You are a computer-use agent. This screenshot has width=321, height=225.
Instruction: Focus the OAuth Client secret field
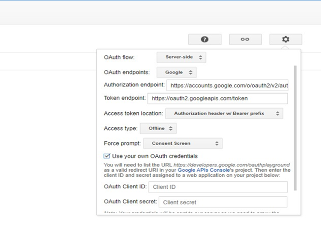point(223,202)
